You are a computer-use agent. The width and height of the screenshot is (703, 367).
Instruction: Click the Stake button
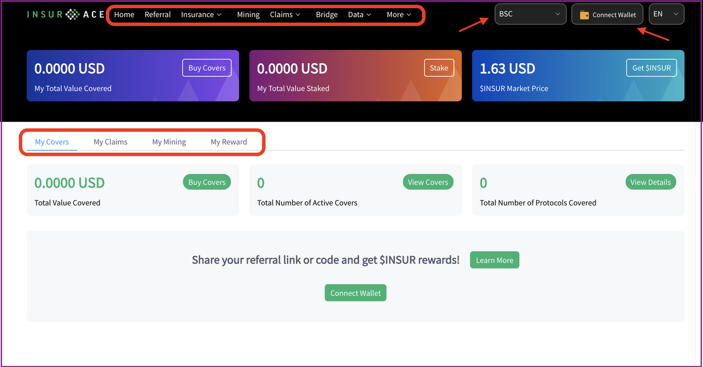point(439,68)
